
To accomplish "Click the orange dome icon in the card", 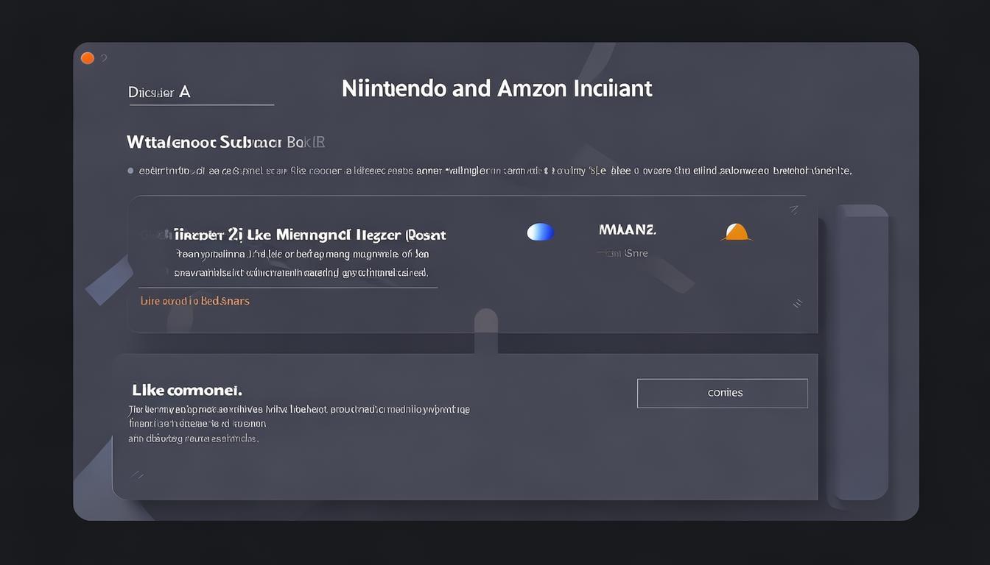I will [x=735, y=232].
